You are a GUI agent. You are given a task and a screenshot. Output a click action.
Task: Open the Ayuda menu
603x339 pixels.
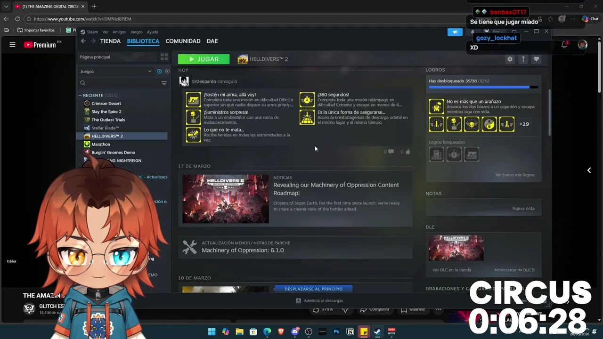(x=152, y=32)
